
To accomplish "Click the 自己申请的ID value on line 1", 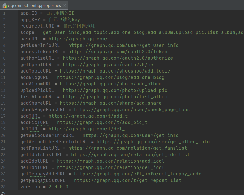I will pos(60,13).
